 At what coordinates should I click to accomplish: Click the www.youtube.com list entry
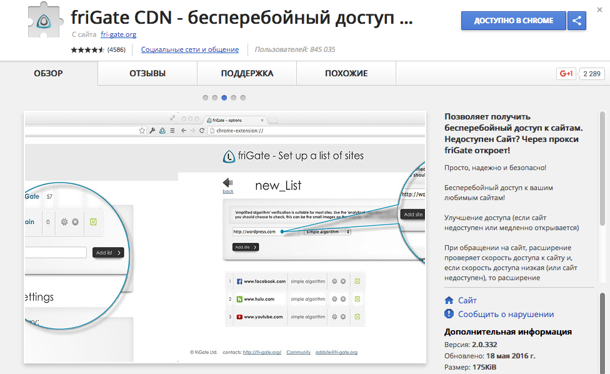[x=259, y=317]
